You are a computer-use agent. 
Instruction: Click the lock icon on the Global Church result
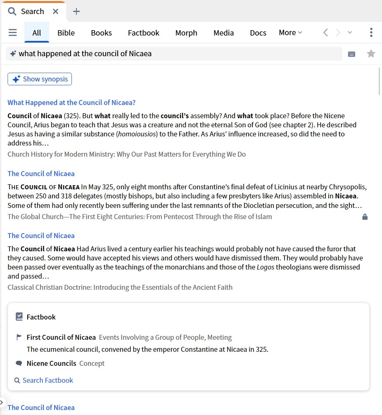tap(365, 216)
